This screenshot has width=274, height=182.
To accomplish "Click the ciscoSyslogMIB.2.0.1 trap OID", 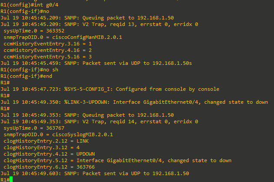I will tap(83, 135).
